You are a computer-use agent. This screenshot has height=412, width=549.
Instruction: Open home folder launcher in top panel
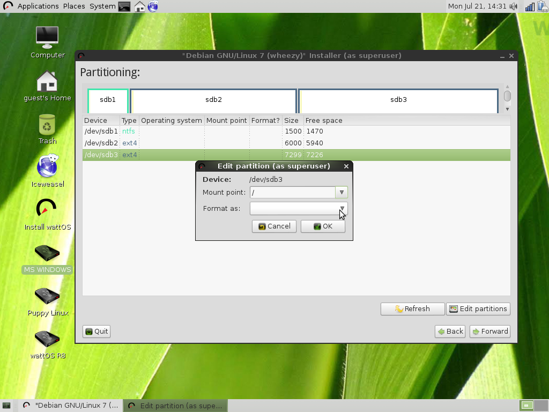[140, 6]
